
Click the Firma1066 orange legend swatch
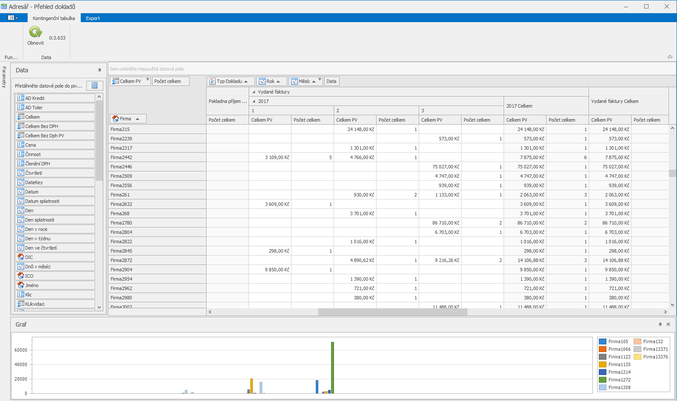coord(602,349)
